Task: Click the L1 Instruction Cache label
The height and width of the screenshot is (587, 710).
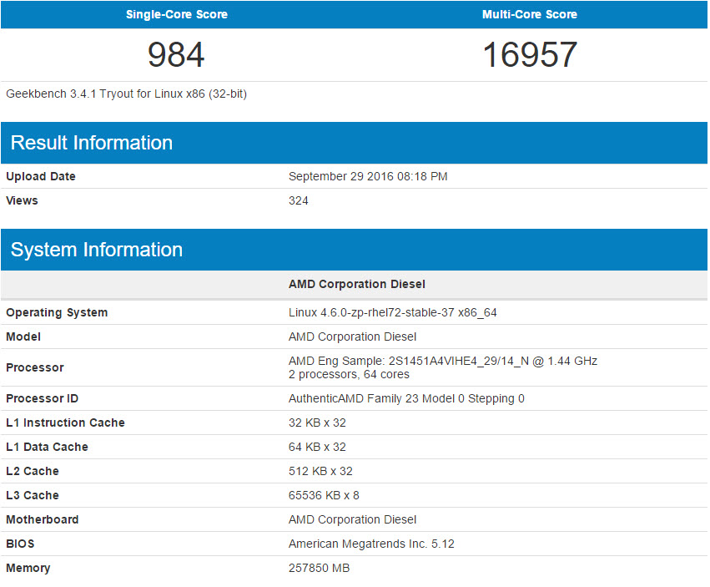Action: (x=65, y=423)
